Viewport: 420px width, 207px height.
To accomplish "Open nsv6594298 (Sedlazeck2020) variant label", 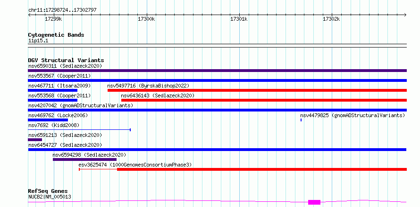I will click(x=89, y=155).
